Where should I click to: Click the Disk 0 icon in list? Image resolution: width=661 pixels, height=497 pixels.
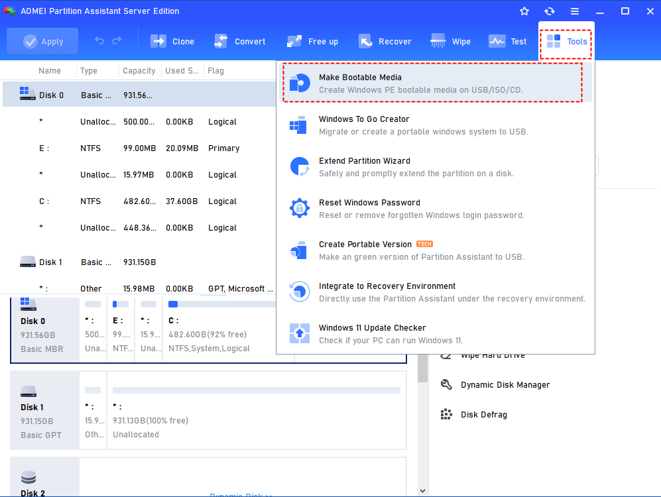(27, 93)
